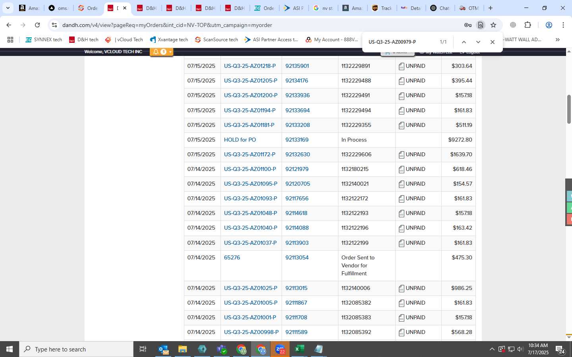Close the active D&H tab
Viewport: 572px width, 357px height.
125,8
